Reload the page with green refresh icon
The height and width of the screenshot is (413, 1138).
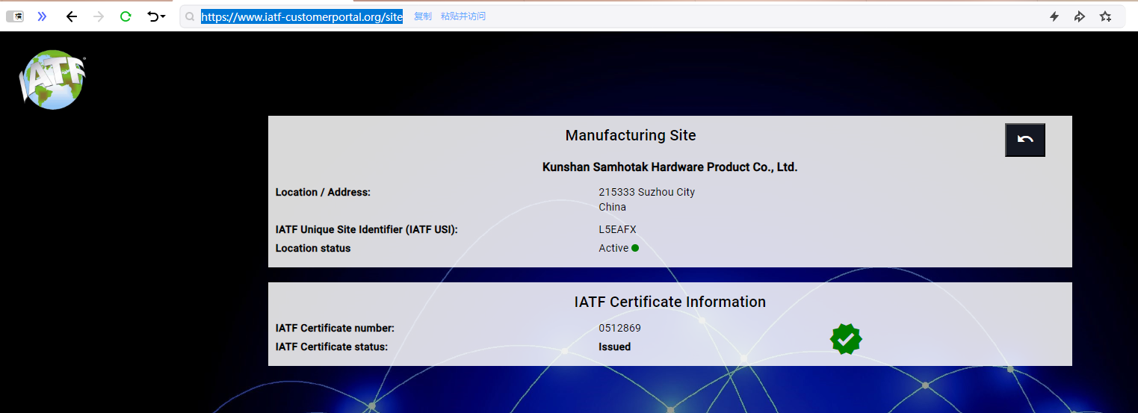pyautogui.click(x=126, y=16)
